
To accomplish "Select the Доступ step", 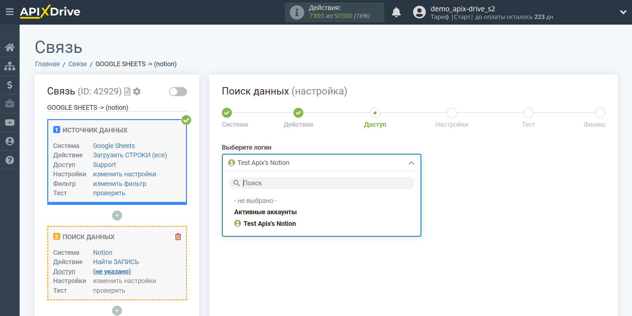I will [375, 113].
